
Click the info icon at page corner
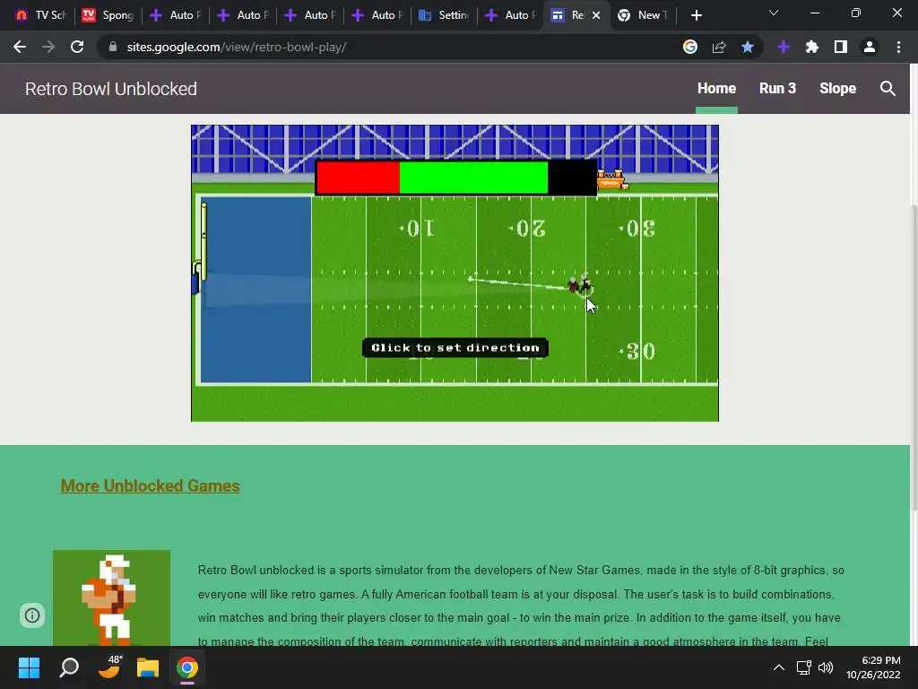tap(32, 615)
